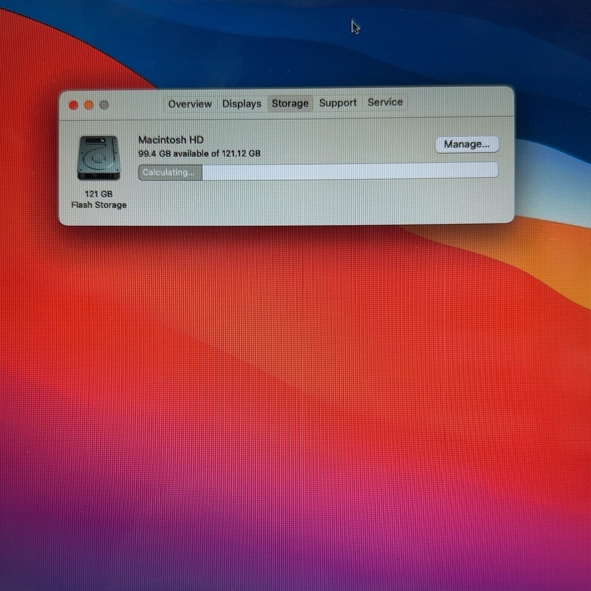The image size is (591, 591).
Task: Select the Storage tab
Action: coord(290,103)
